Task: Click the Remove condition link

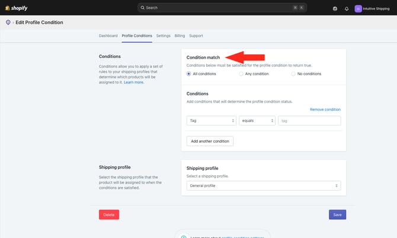Action: click(325, 110)
